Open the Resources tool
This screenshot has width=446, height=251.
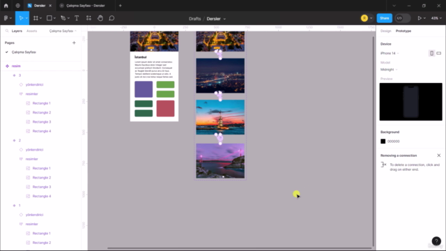coord(89,18)
